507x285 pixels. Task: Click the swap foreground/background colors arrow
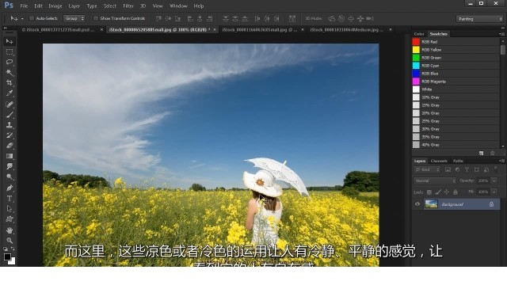click(x=13, y=249)
